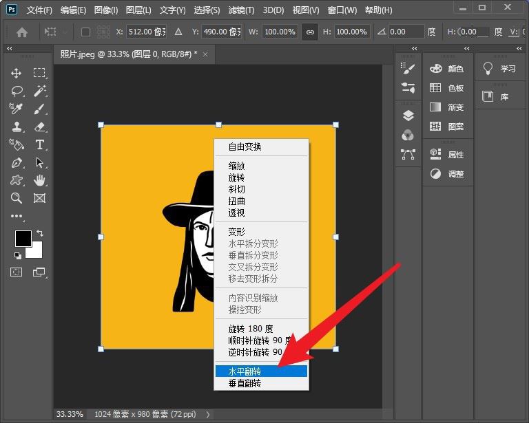Select the Magic Wand tool
Screen dimensions: 529x423
[x=39, y=91]
